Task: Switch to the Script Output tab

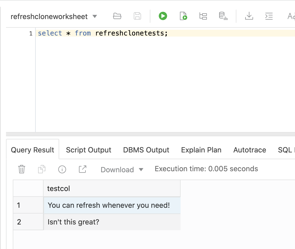Action: [x=89, y=150]
